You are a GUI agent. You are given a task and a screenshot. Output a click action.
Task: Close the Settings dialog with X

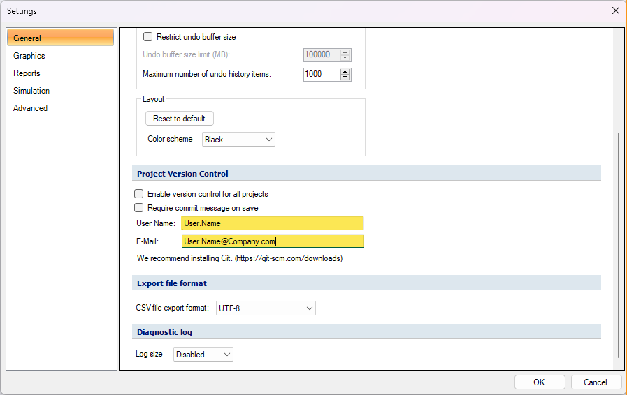coord(616,10)
